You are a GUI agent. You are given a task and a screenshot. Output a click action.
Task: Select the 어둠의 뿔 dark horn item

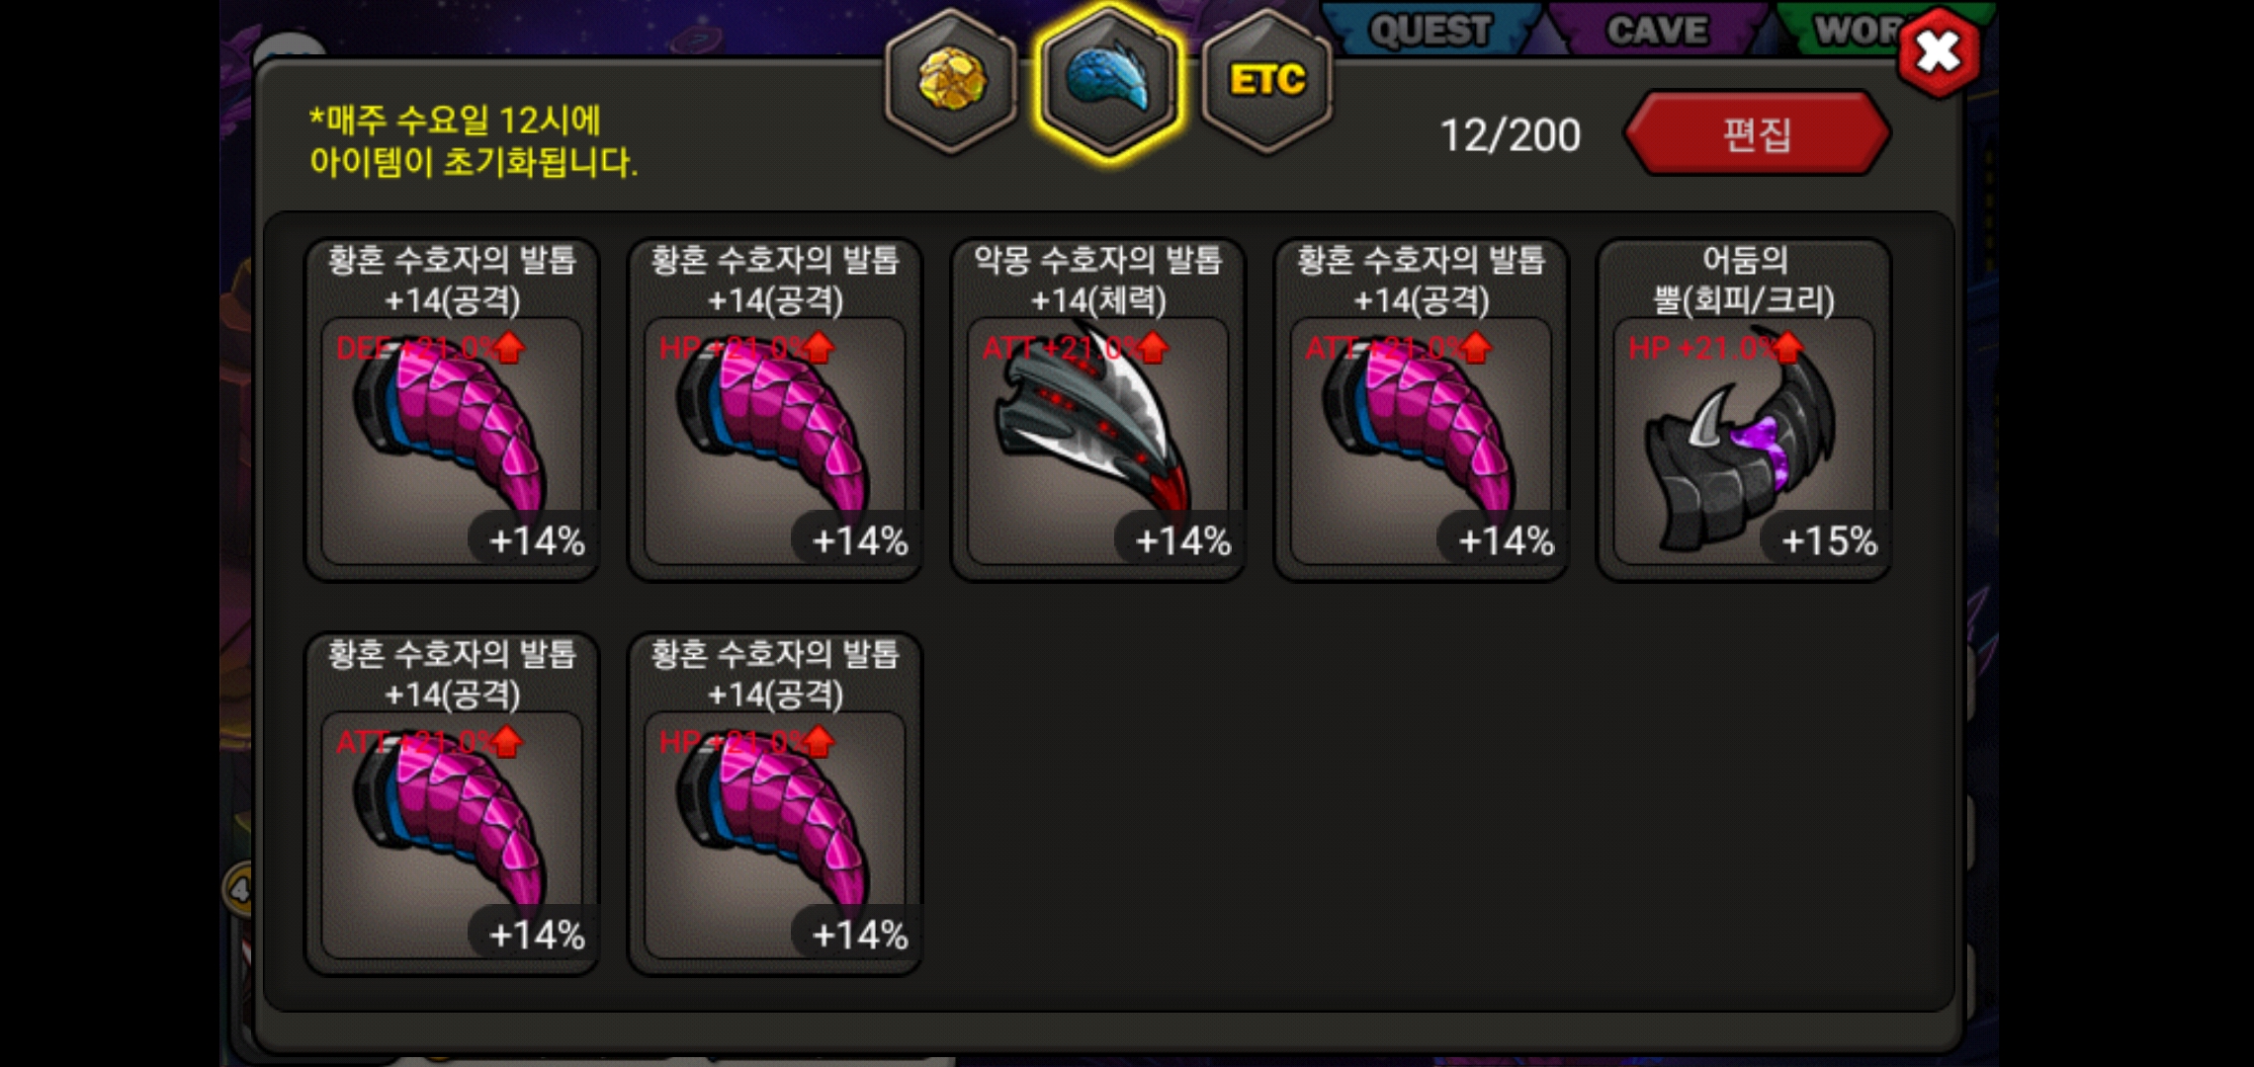[x=1745, y=409]
